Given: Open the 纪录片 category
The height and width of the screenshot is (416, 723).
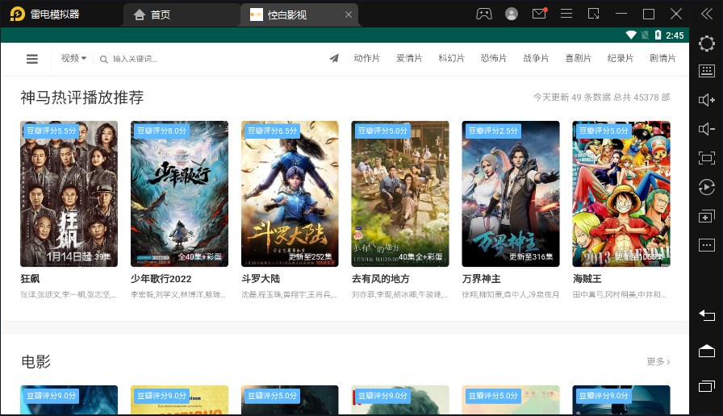Looking at the screenshot, I should [621, 58].
